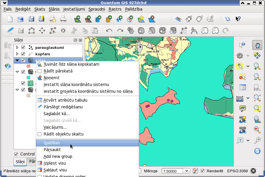265x177 pixels.
Task: Toggle the Rādīt pārskatā checkbox
Action: pos(39,71)
